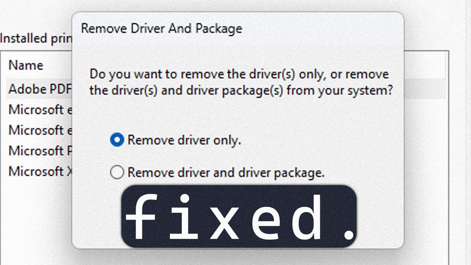Click the dialog question about removing driver(s)
The image size is (471, 265).
(241, 82)
